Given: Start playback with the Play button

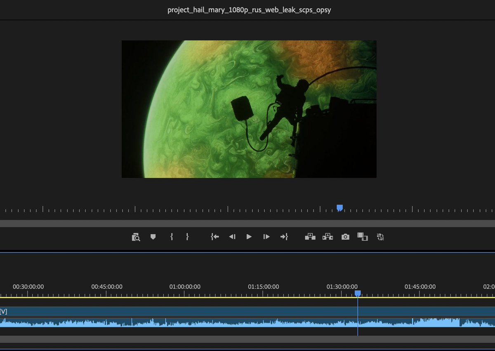Looking at the screenshot, I should [249, 237].
